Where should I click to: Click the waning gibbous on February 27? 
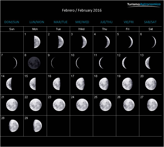(152, 105)
